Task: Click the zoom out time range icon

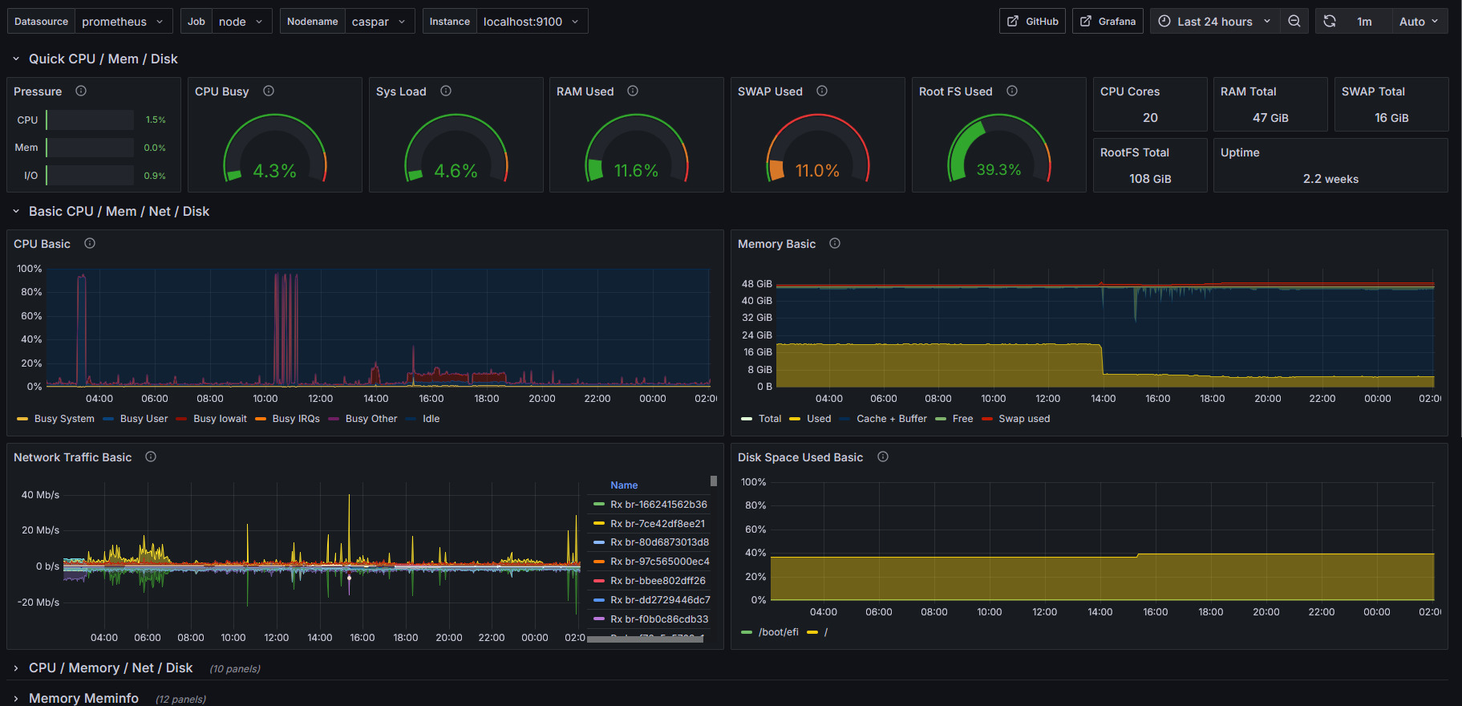Action: [x=1294, y=22]
